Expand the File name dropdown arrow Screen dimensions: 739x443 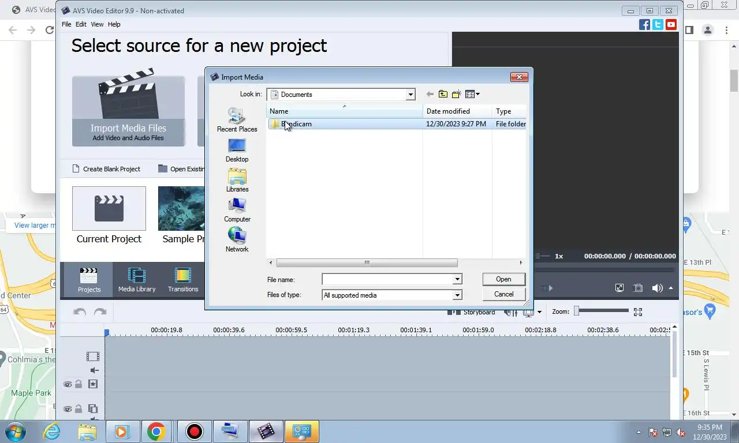[x=457, y=279]
